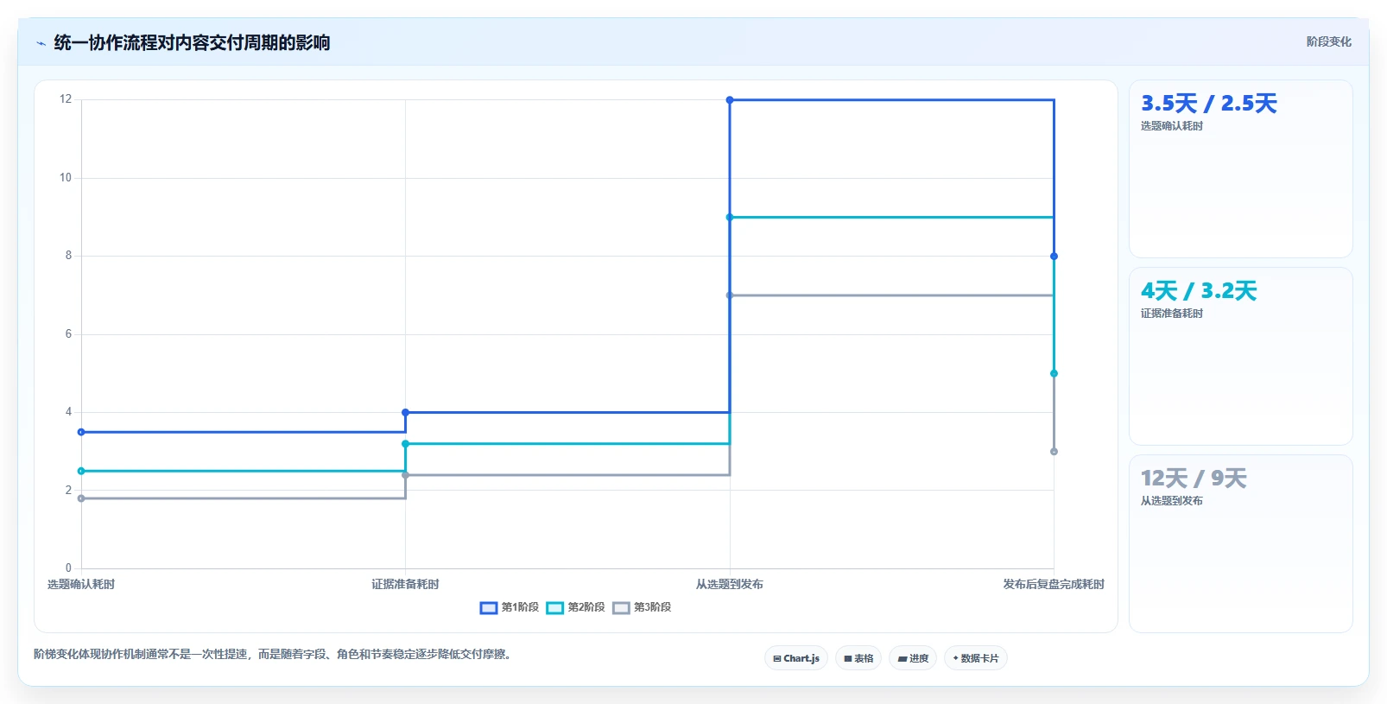1387x704 pixels.
Task: Click the 数据卡片 tag label
Action: pos(979,658)
